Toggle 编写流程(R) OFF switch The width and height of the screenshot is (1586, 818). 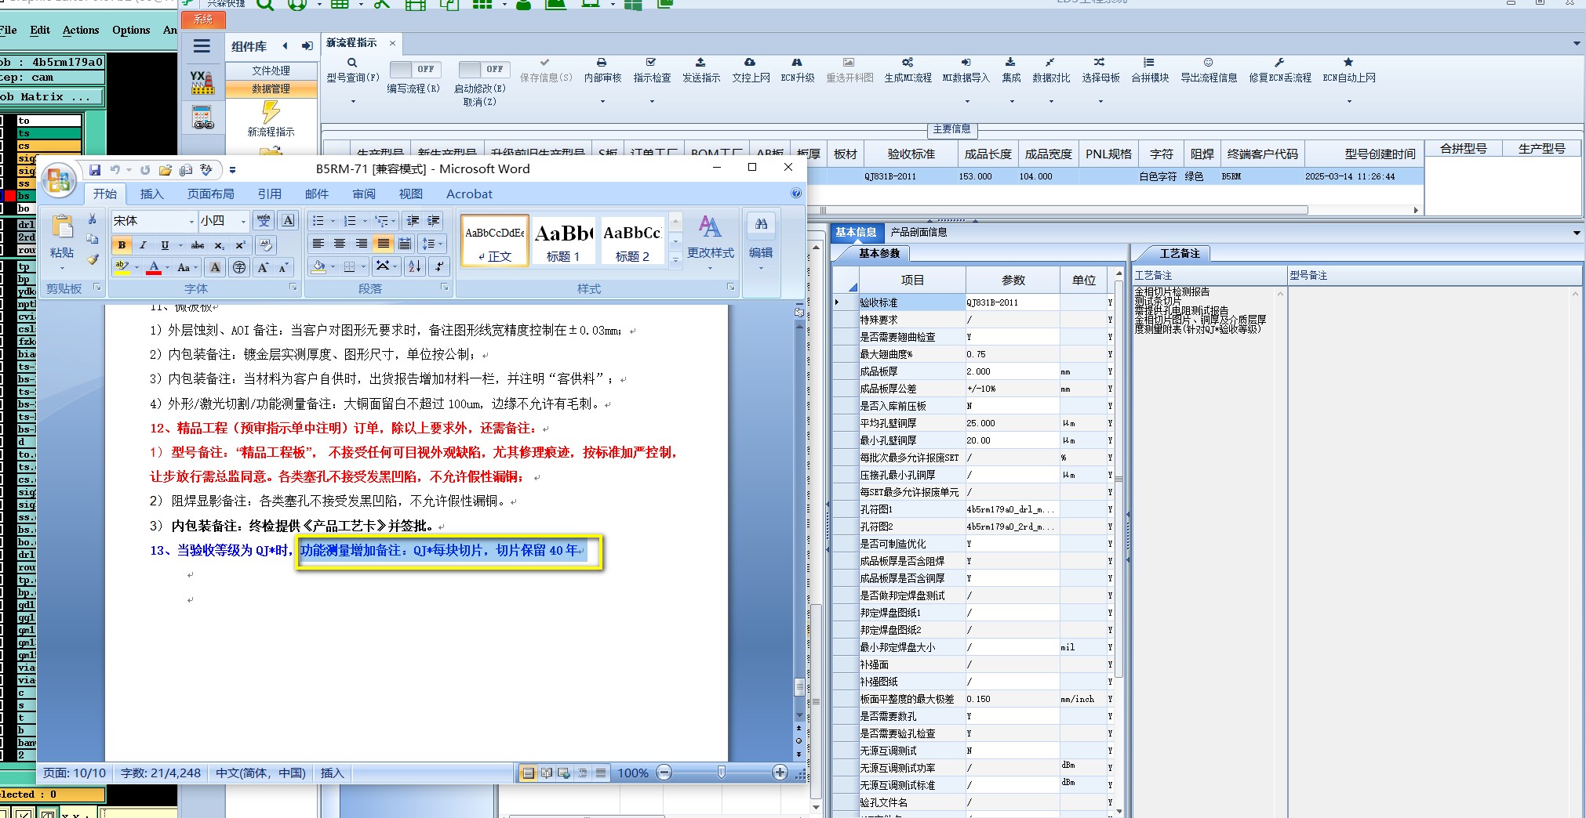point(416,69)
